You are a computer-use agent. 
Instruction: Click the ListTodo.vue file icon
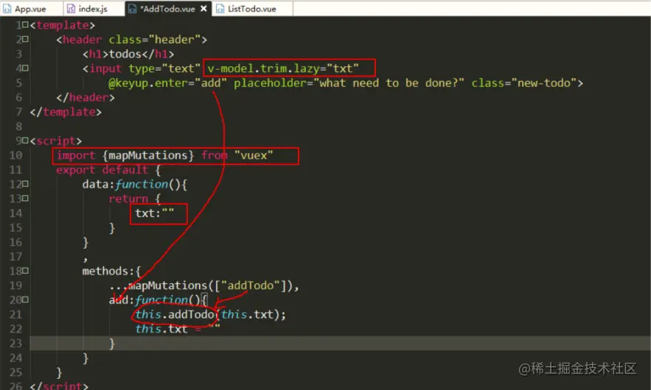220,9
